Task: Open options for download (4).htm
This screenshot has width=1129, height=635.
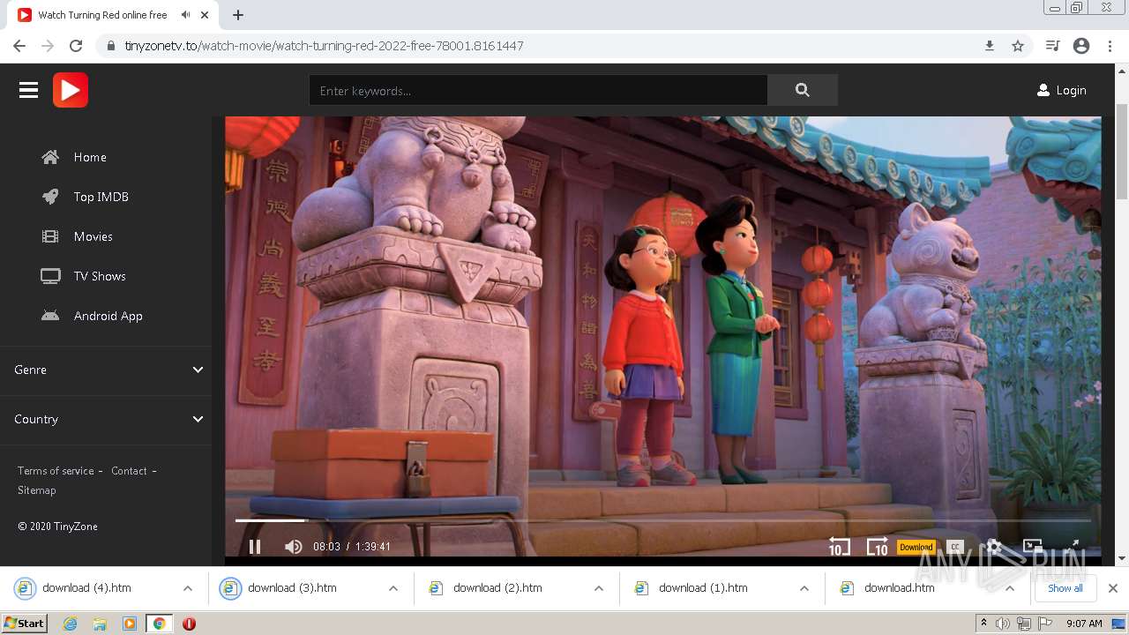Action: 188,588
